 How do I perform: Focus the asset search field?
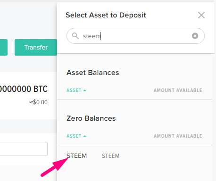[x=135, y=36]
